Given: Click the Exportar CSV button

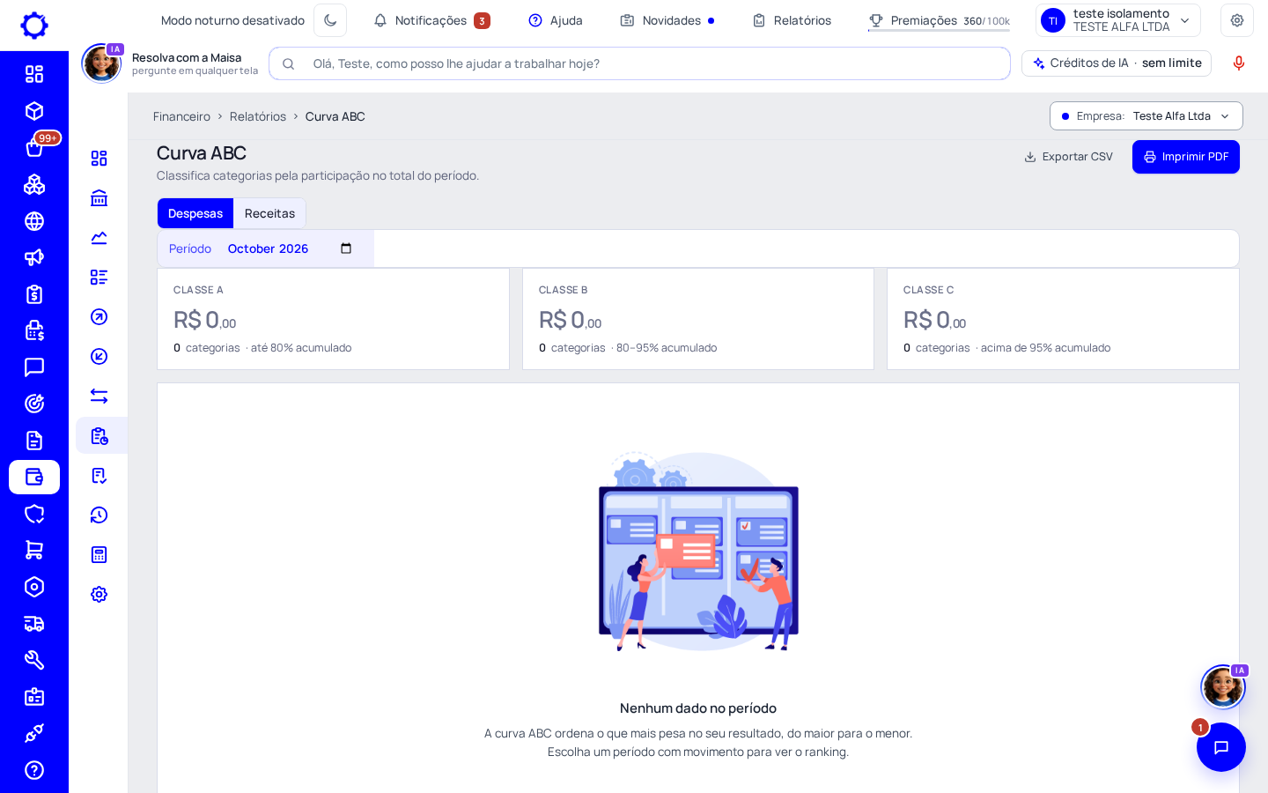Looking at the screenshot, I should coord(1069,157).
